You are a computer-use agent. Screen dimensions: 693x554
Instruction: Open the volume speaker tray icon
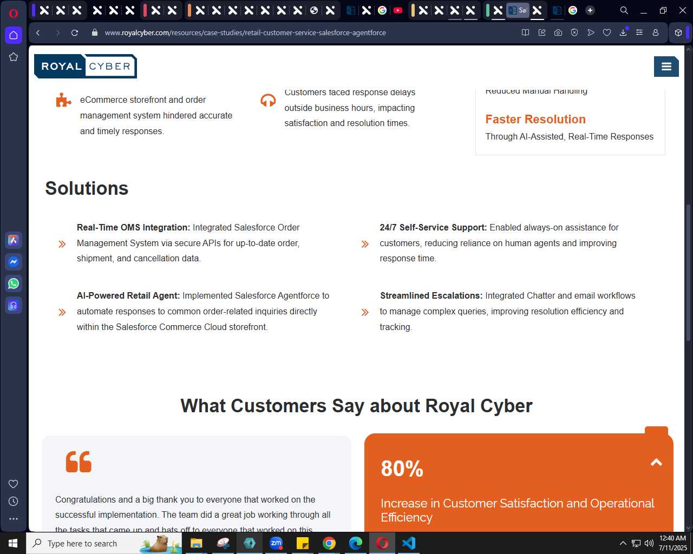[x=649, y=543]
